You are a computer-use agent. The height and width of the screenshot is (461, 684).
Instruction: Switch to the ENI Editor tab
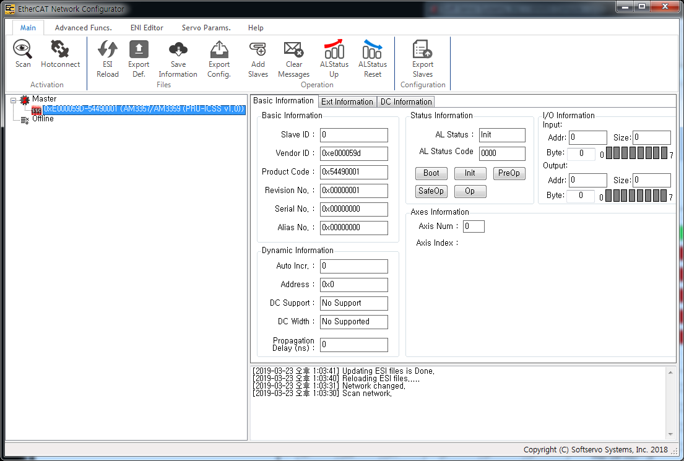coord(147,27)
